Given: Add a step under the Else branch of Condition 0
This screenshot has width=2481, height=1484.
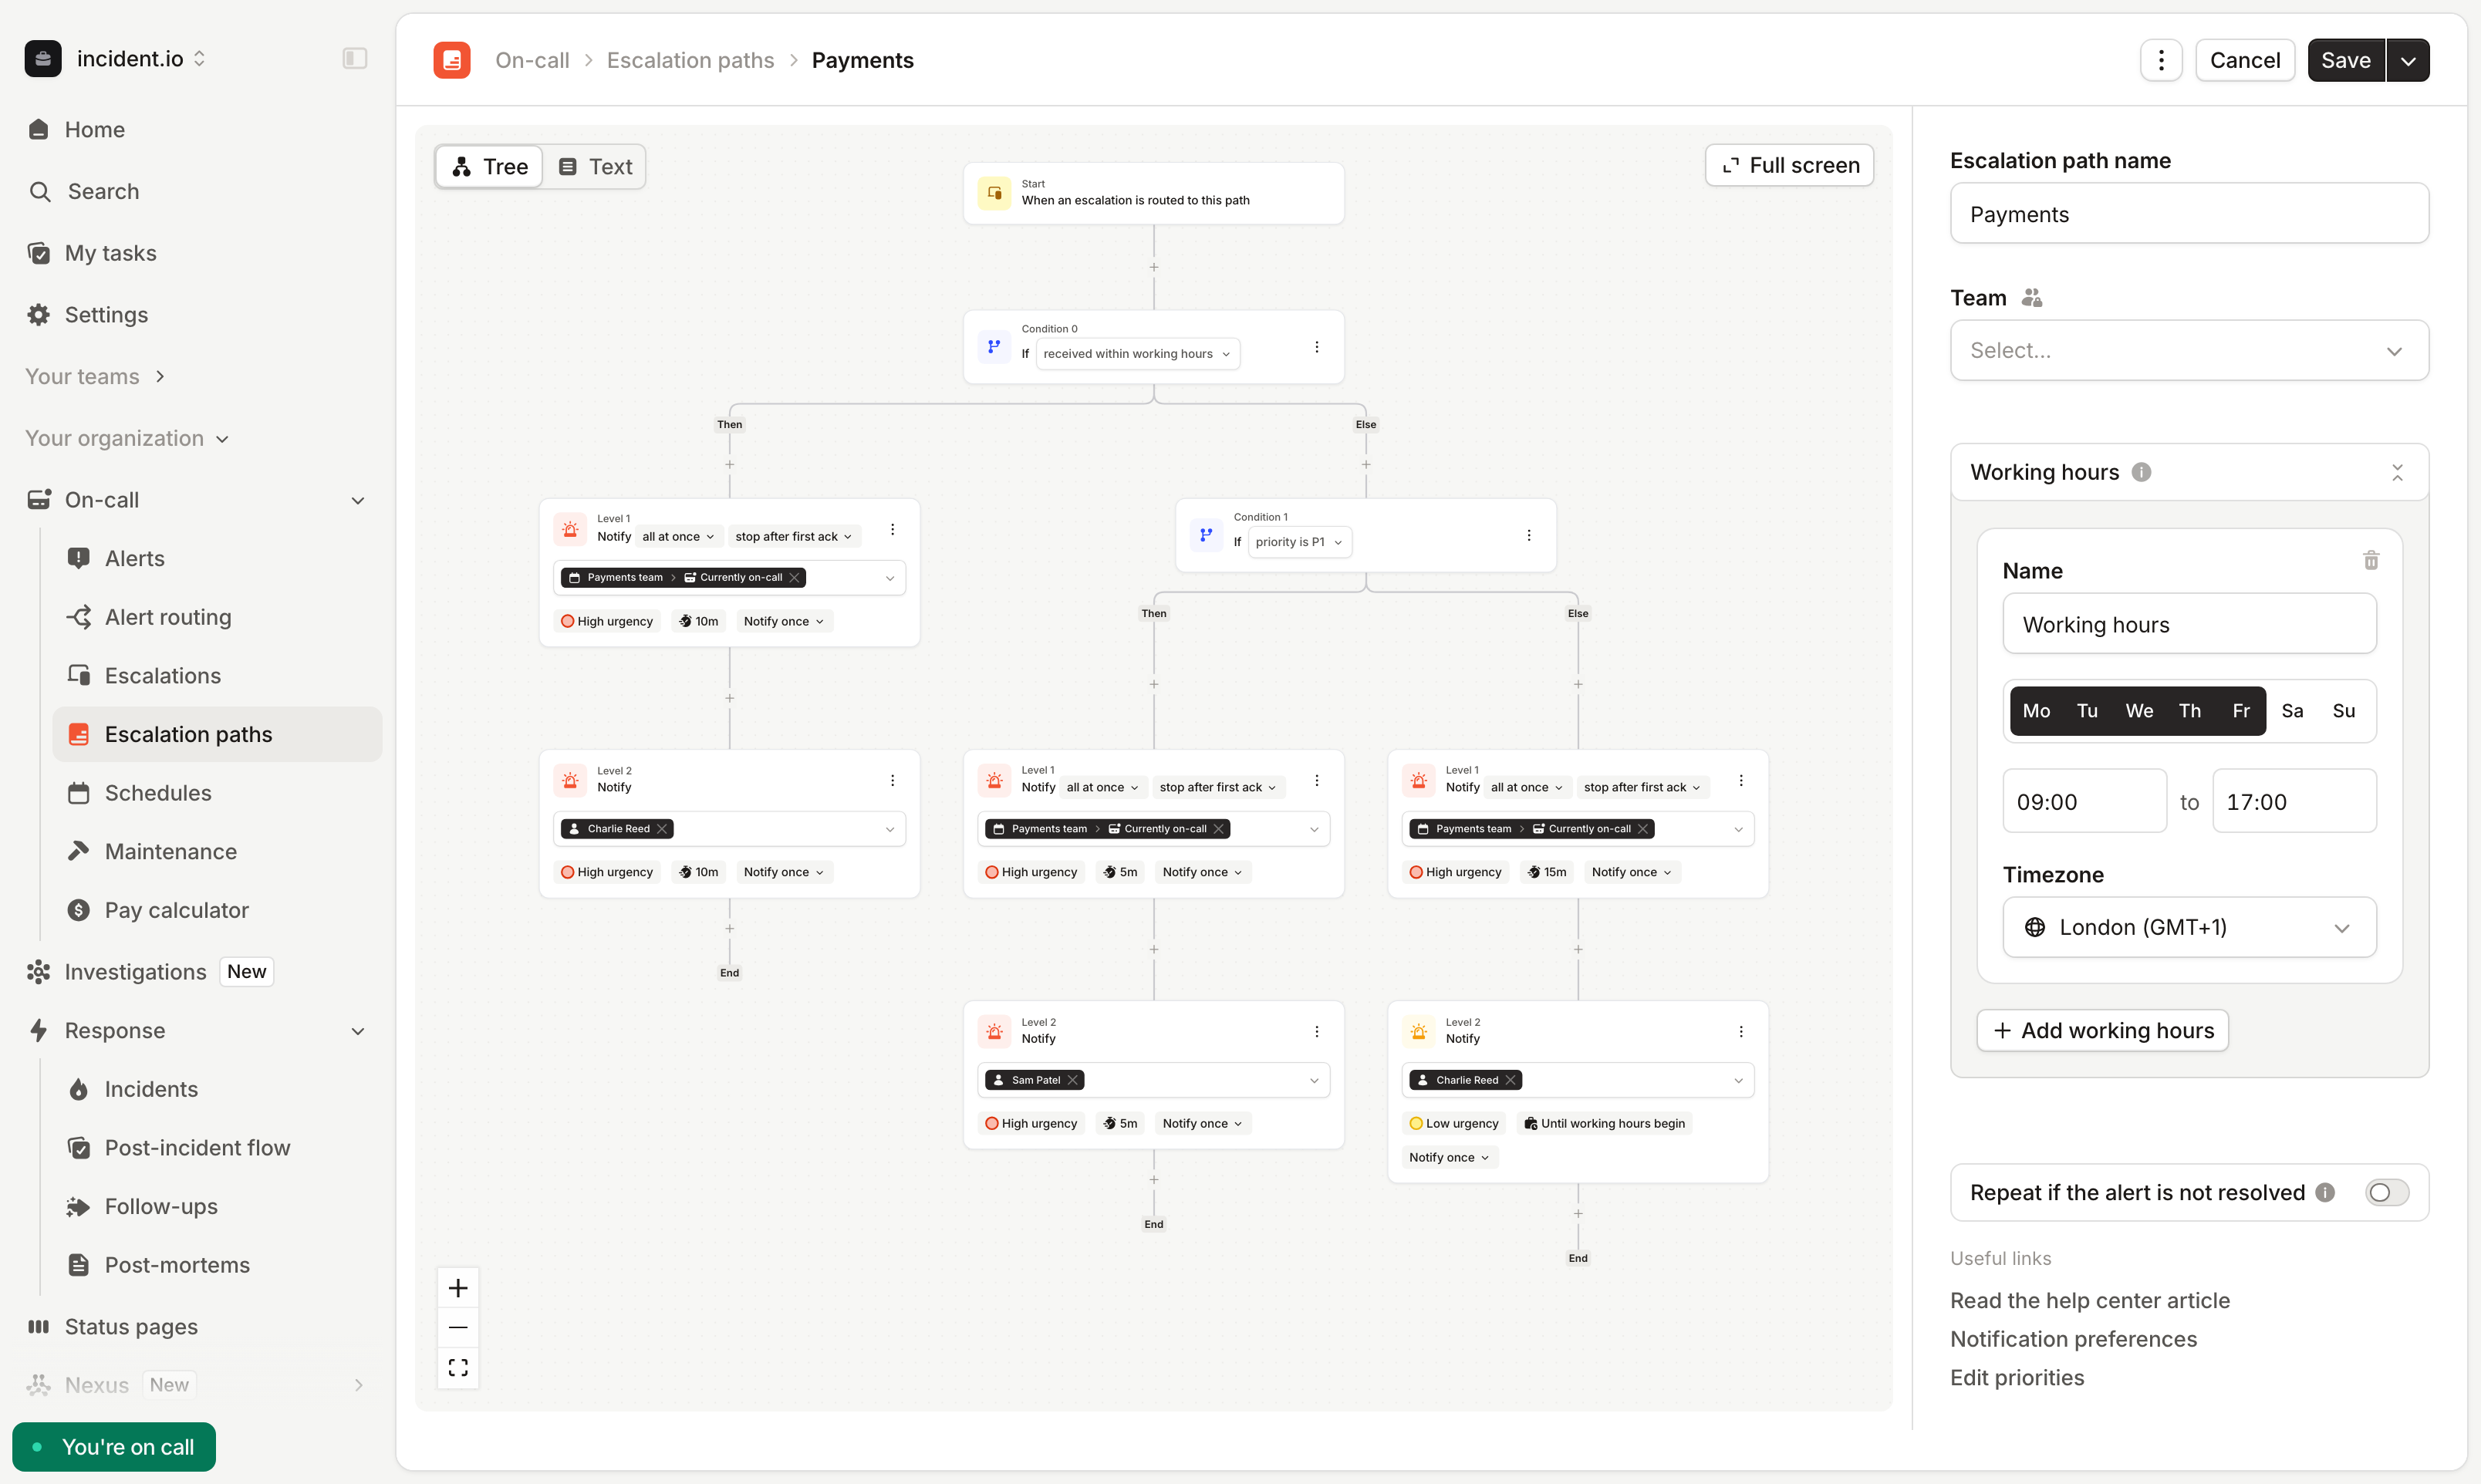Looking at the screenshot, I should pos(1366,464).
